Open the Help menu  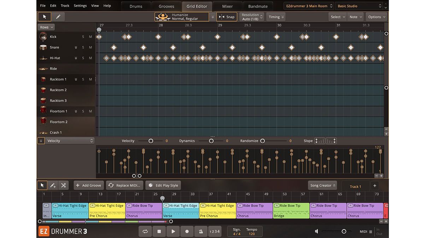(107, 6)
